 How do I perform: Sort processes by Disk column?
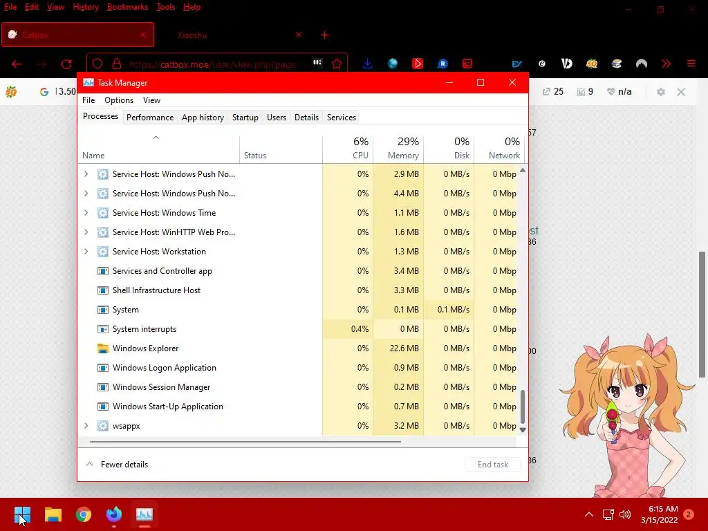[449, 149]
